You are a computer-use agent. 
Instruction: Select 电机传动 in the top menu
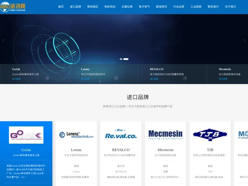click(x=110, y=7)
